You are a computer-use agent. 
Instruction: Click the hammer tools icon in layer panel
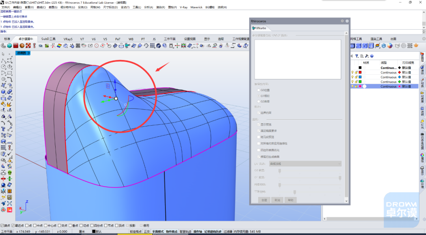click(367, 56)
